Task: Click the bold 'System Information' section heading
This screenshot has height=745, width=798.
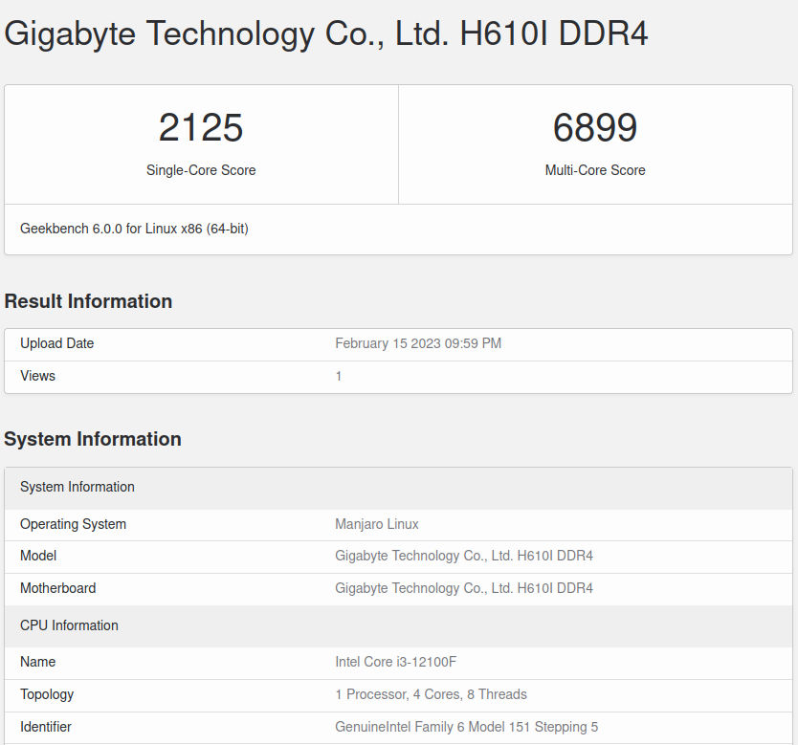Action: click(93, 439)
